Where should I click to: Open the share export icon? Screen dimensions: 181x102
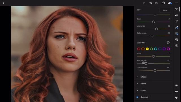163,3
